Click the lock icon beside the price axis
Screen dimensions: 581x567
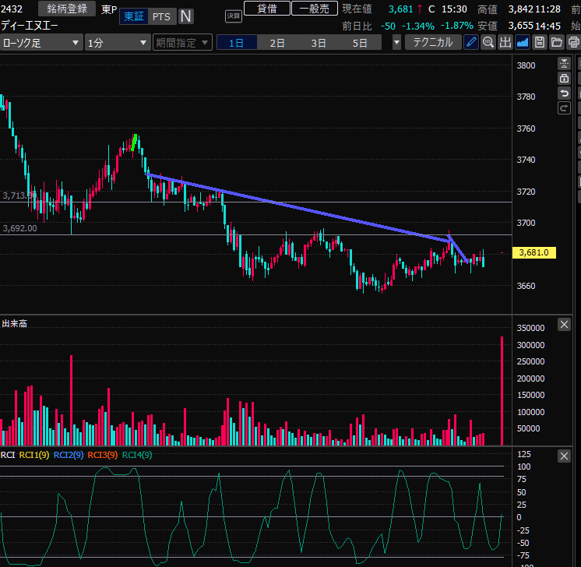coord(565,79)
